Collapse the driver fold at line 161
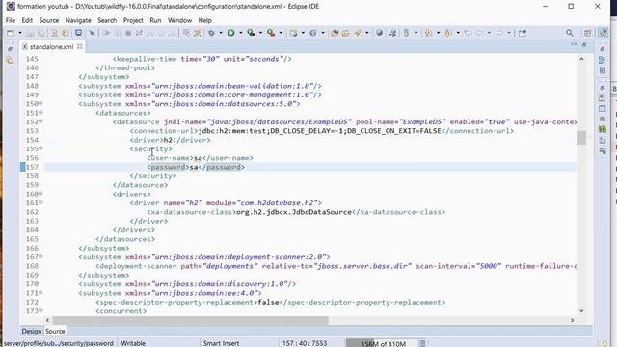Image resolution: width=617 pixels, height=347 pixels. (x=40, y=202)
